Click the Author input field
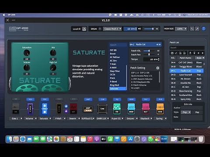The width and height of the screenshot is (210, 157). coord(192,108)
